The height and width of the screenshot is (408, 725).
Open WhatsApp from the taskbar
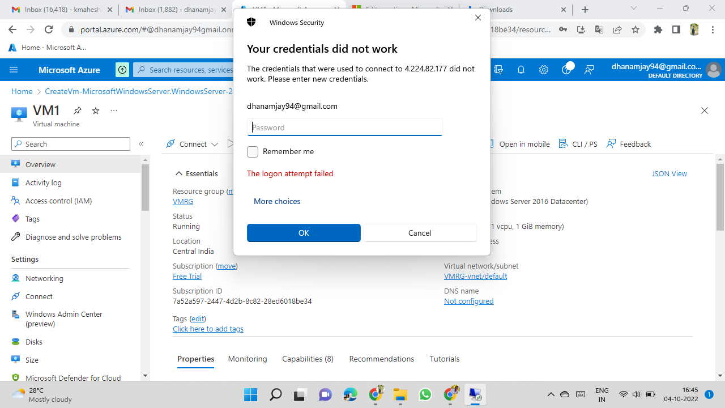click(425, 394)
